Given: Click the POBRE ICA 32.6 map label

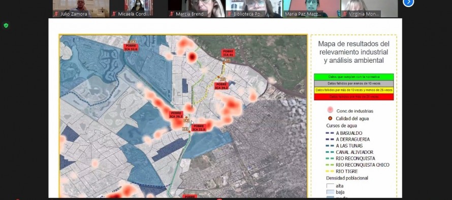Looking at the screenshot, I should point(131,48).
